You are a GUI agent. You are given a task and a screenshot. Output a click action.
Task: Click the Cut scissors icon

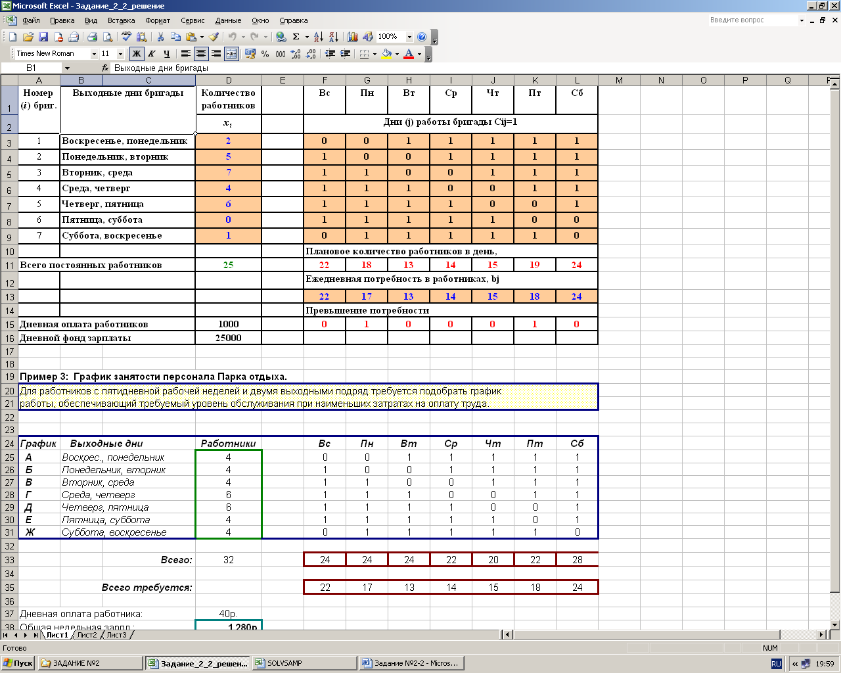point(160,37)
